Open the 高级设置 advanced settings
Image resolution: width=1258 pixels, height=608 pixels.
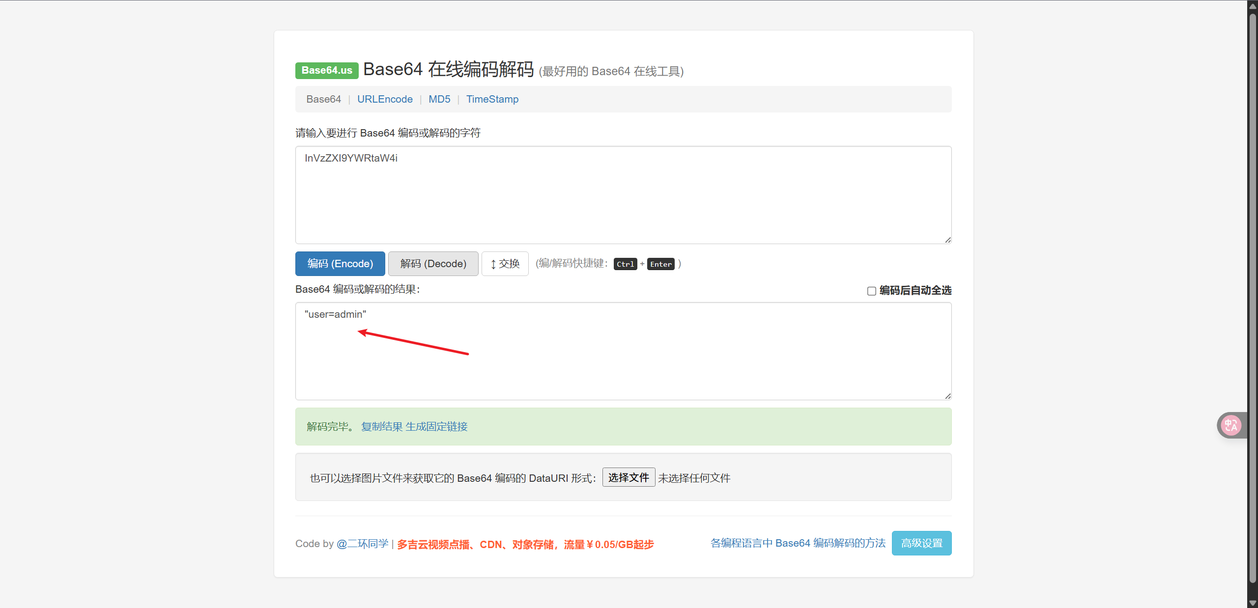point(921,543)
